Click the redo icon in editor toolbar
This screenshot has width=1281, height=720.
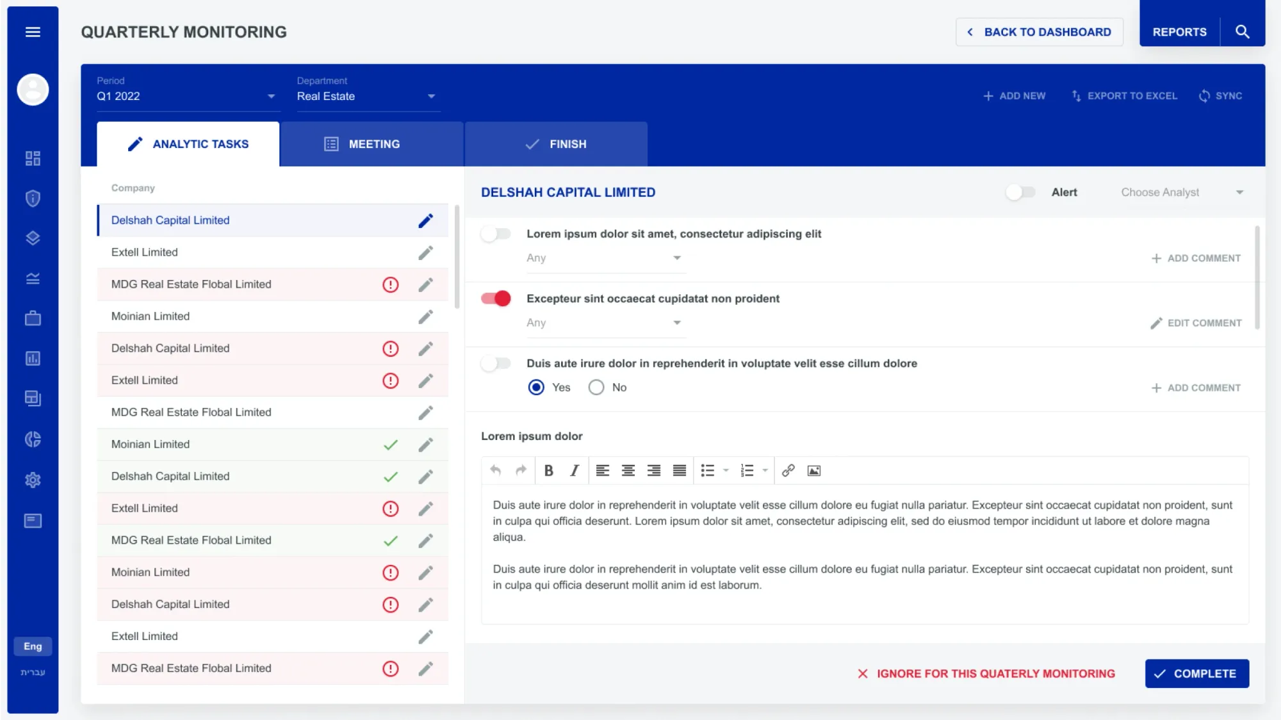521,470
